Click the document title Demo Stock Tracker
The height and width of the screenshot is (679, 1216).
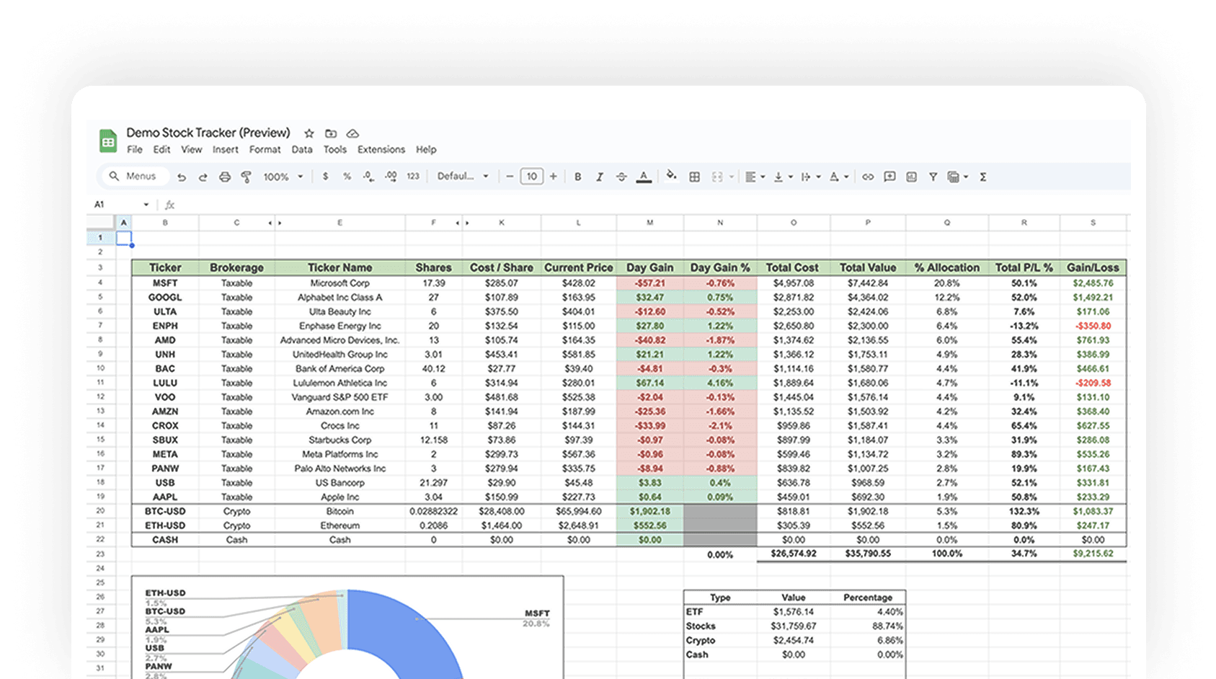pos(208,133)
